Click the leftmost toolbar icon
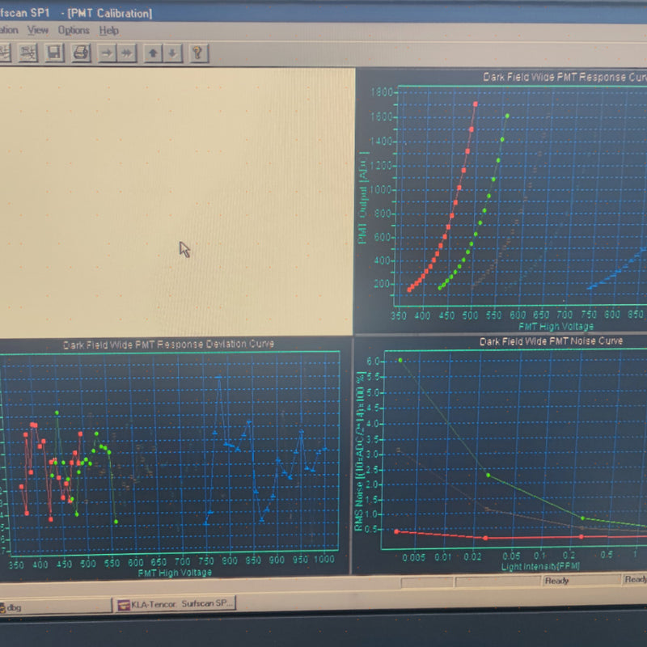 point(6,53)
